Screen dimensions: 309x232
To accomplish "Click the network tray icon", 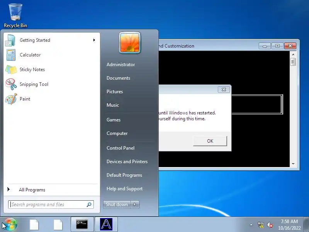I will 260,225.
